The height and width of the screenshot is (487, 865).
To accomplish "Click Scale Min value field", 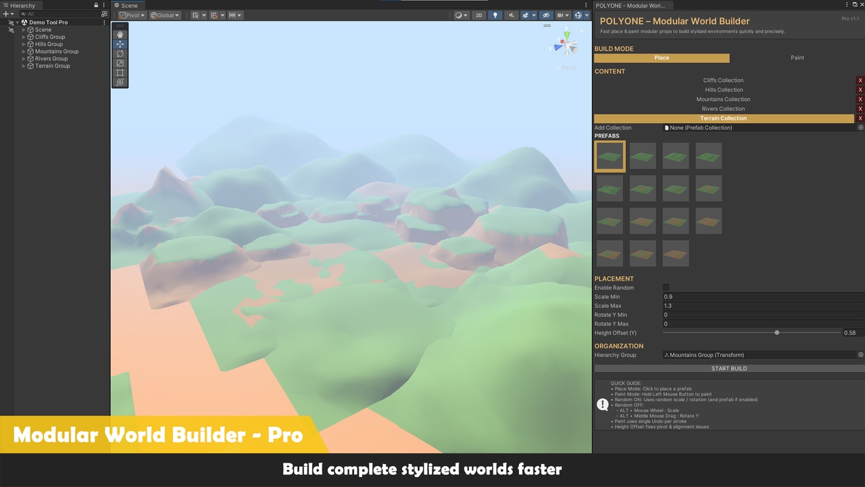I will tap(764, 297).
